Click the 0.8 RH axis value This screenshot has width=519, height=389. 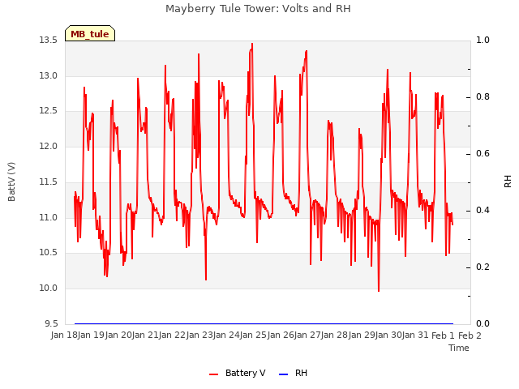pyautogui.click(x=483, y=97)
